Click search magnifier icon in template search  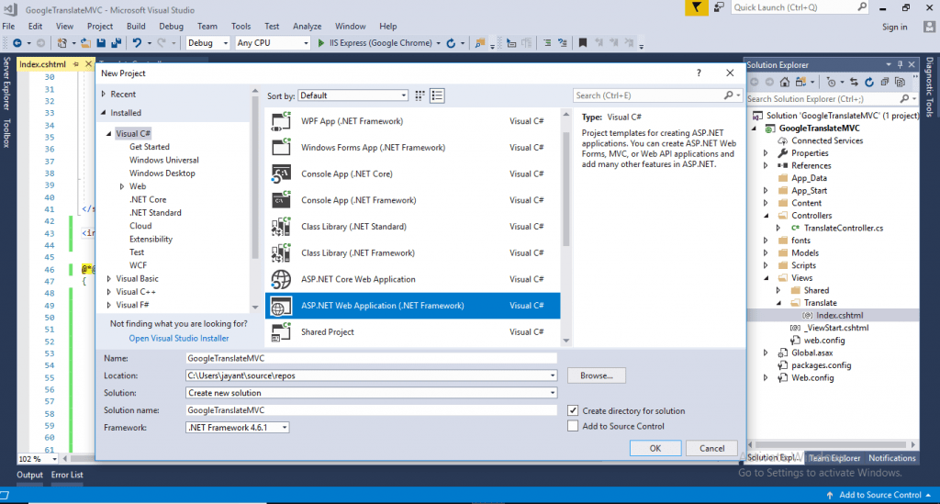point(728,95)
